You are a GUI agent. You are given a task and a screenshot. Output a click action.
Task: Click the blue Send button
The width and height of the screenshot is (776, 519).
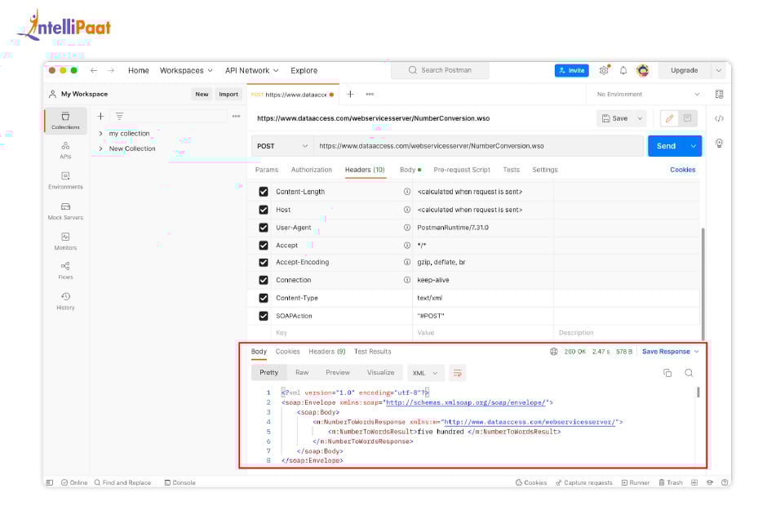tap(666, 146)
